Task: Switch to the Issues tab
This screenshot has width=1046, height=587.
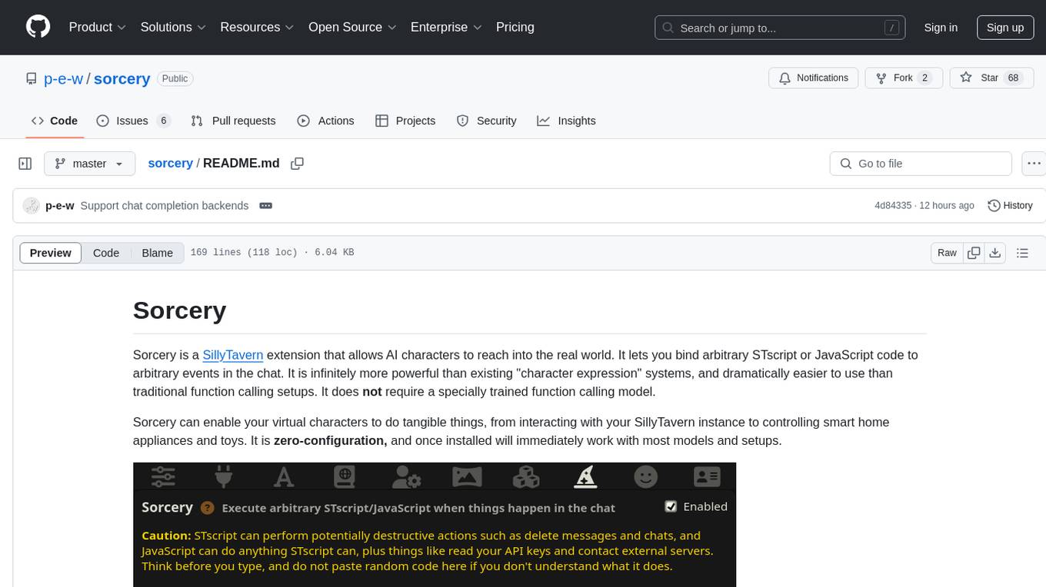Action: 133,121
